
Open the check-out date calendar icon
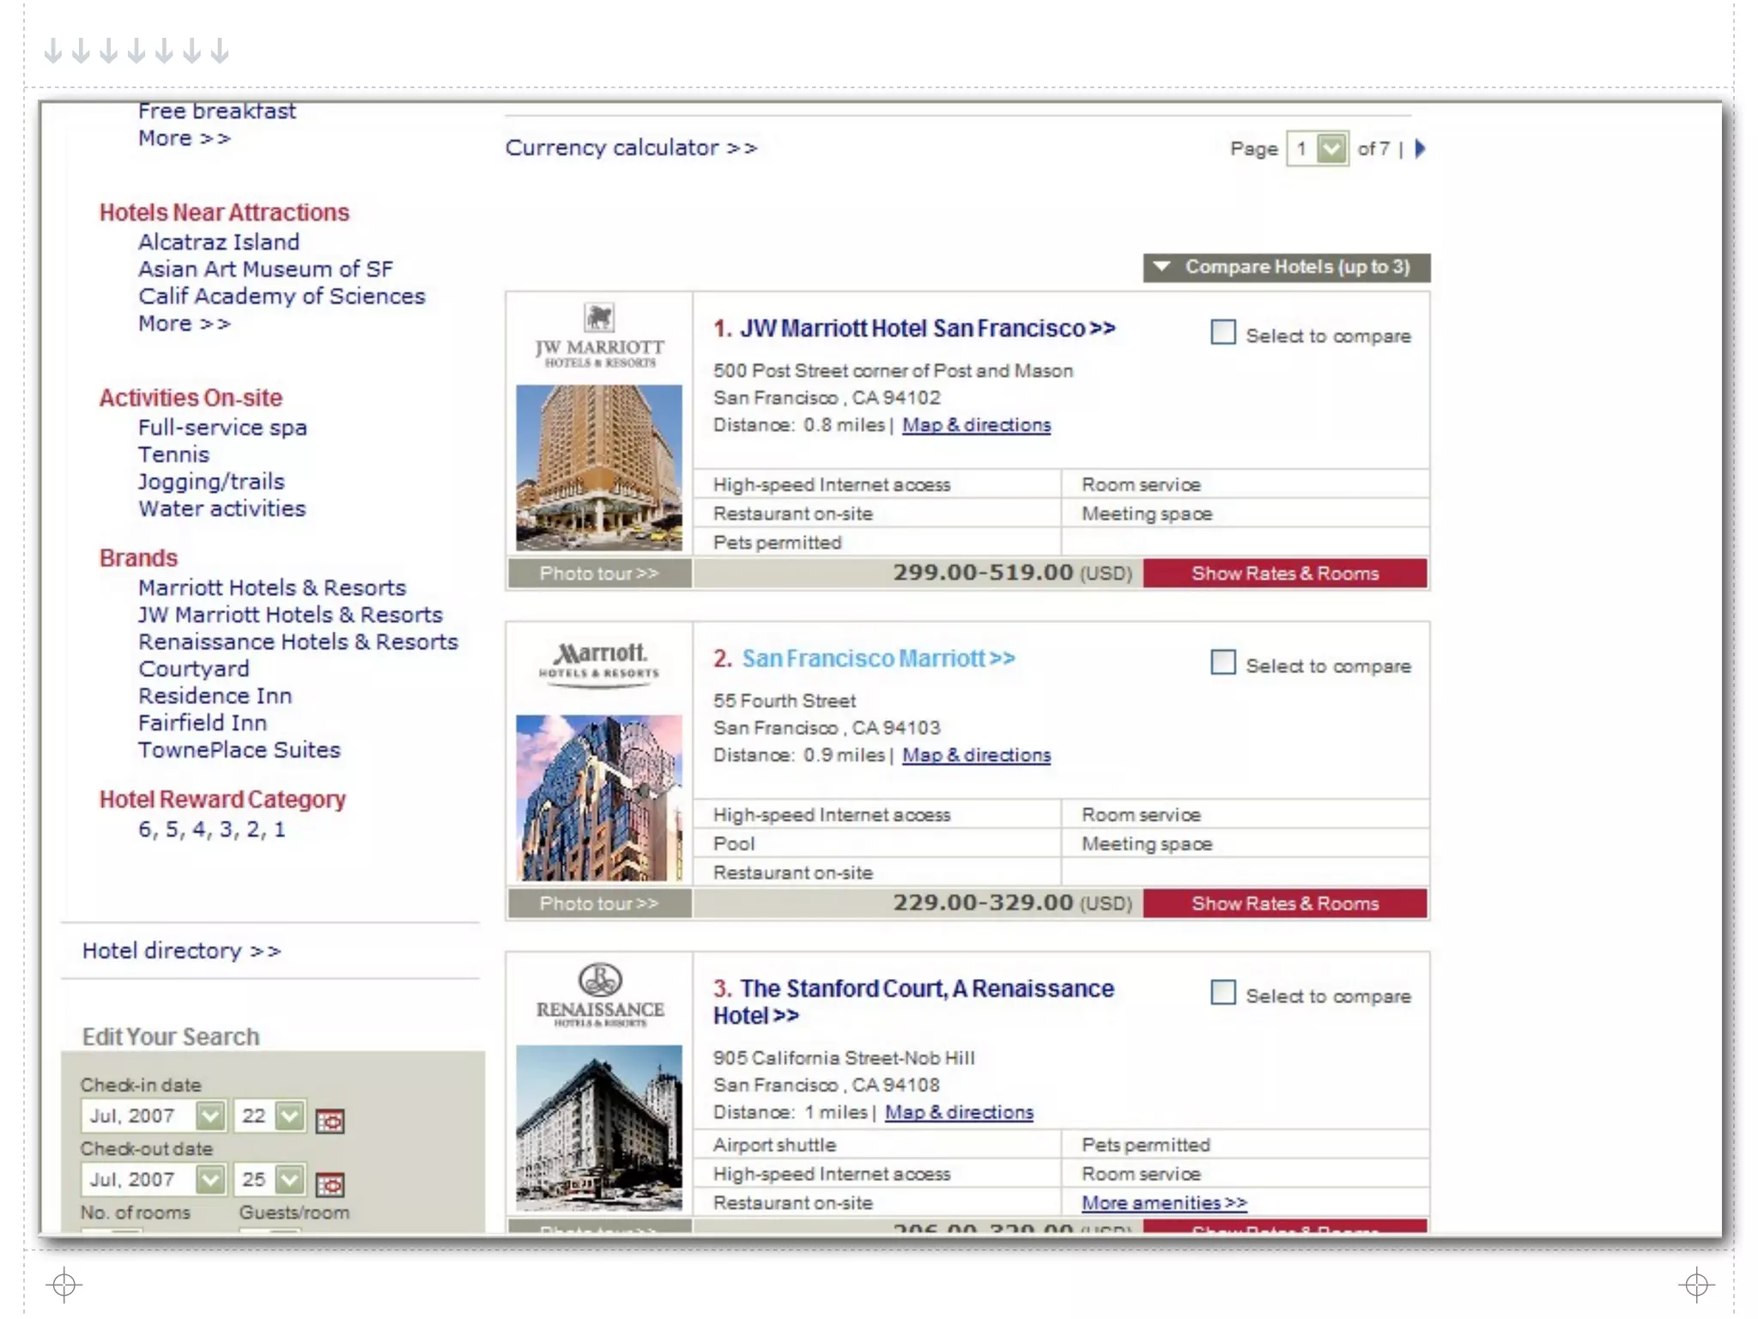330,1185
